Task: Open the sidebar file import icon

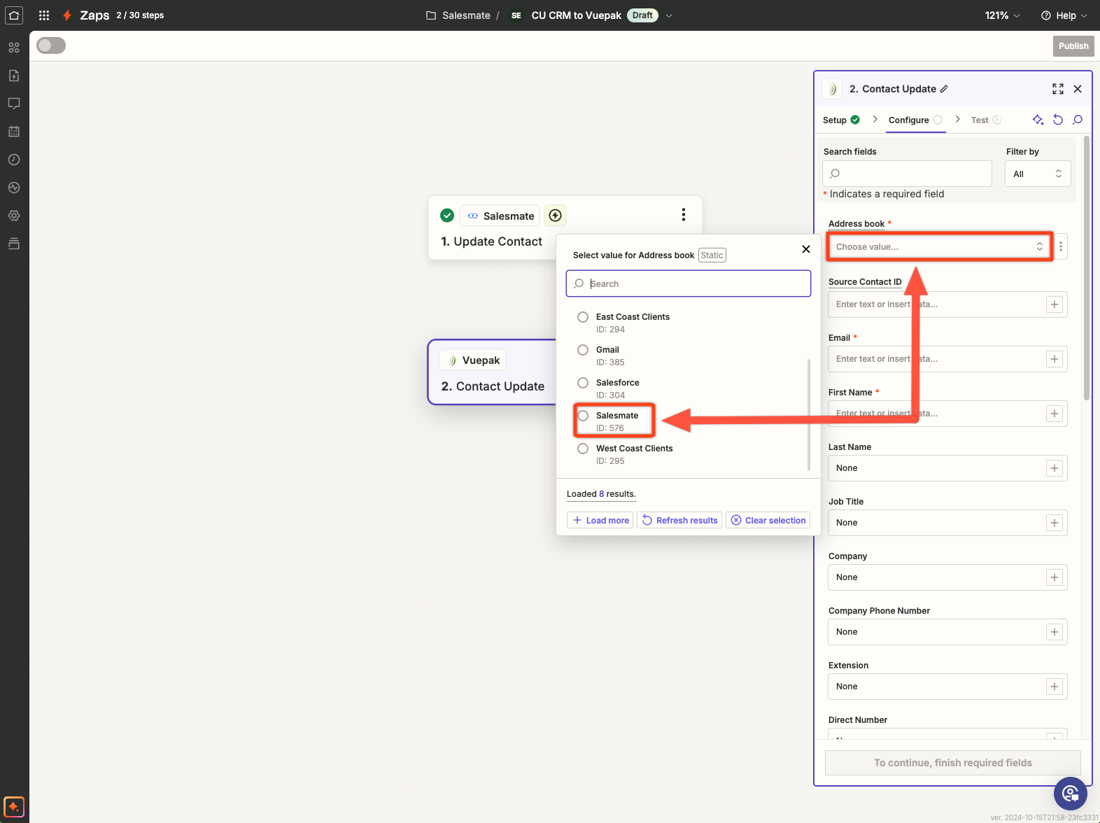Action: tap(14, 76)
